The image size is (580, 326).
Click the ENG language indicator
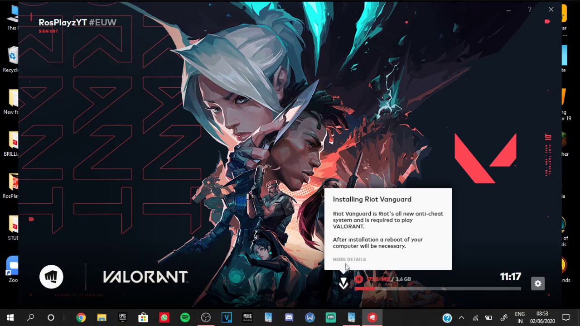520,317
